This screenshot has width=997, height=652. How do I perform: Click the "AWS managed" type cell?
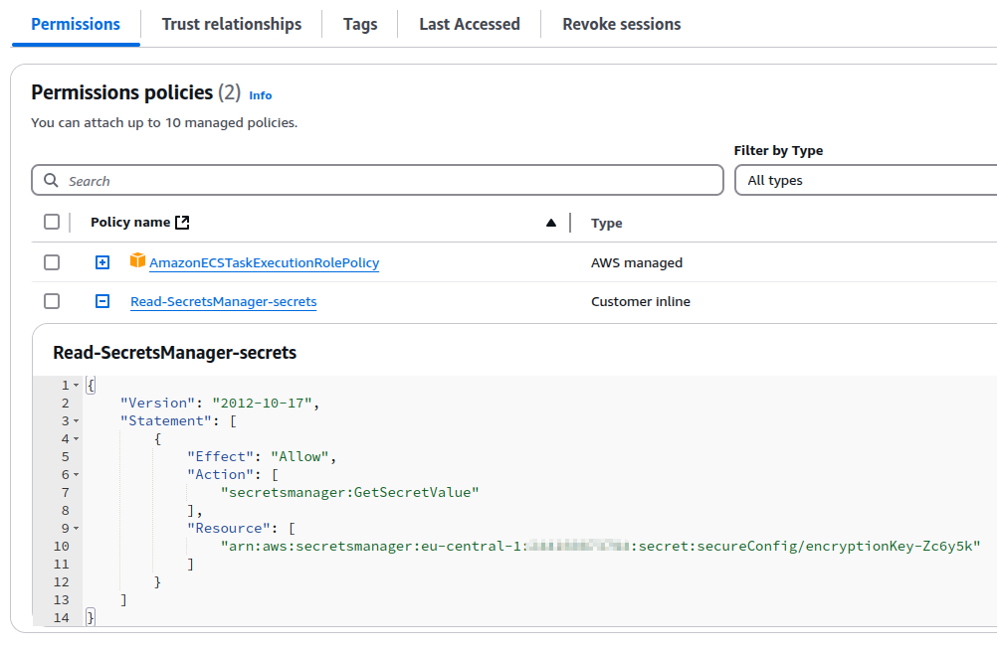pyautogui.click(x=637, y=262)
